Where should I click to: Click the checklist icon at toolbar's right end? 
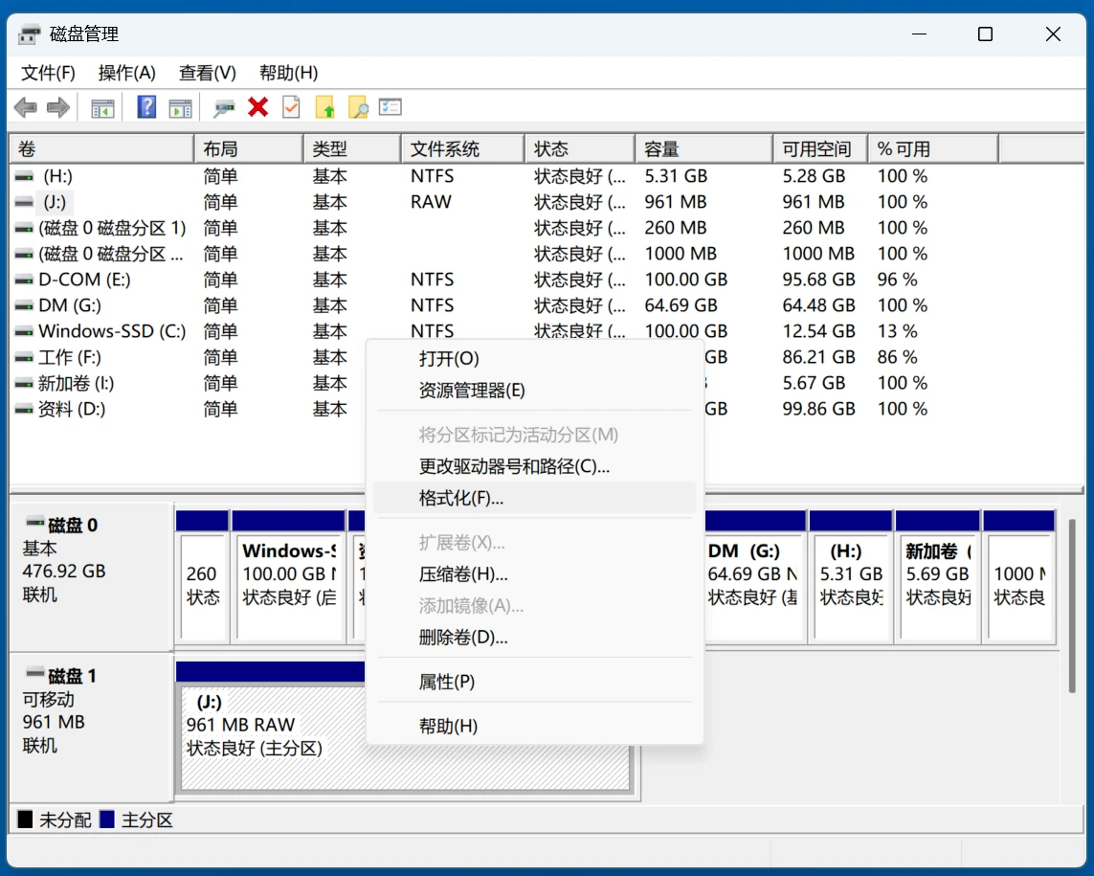pyautogui.click(x=389, y=106)
